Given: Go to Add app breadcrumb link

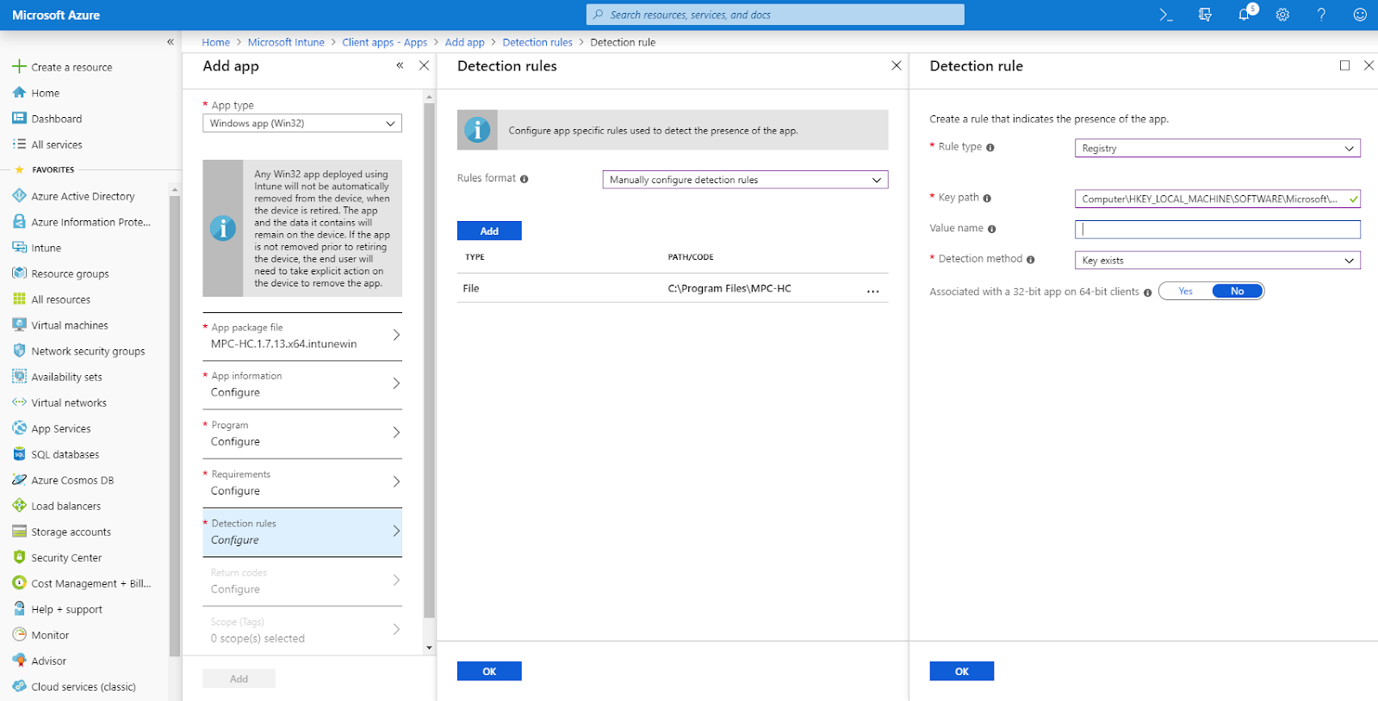Looking at the screenshot, I should pos(465,42).
